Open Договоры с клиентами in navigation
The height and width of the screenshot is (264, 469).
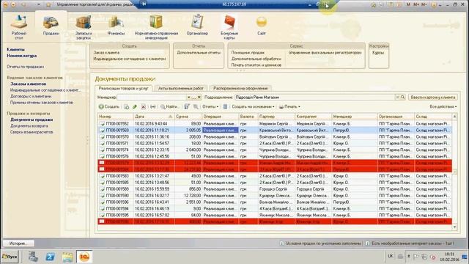pos(31,96)
